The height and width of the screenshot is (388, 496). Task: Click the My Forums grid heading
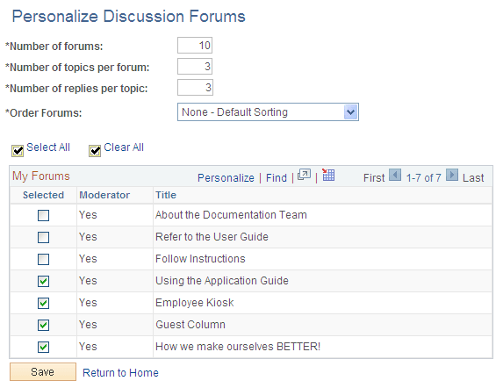pos(40,176)
